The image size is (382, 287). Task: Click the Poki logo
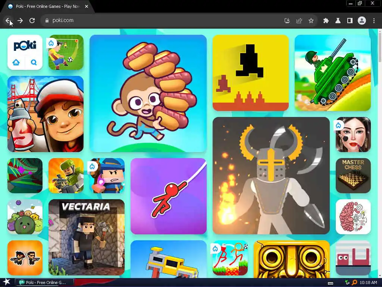point(25,46)
